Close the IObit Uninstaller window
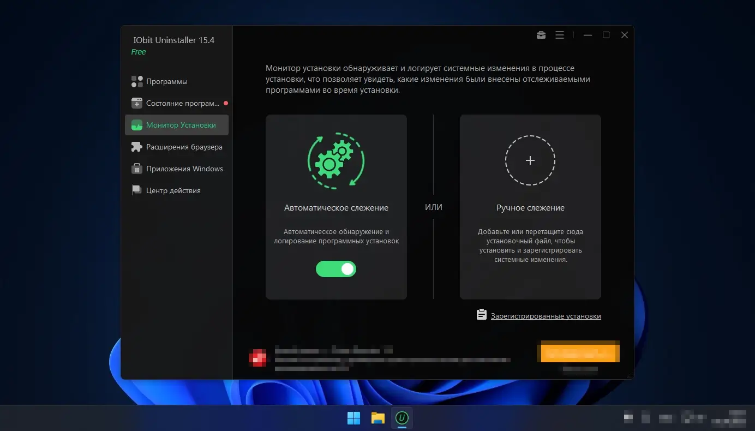755x431 pixels. (625, 35)
